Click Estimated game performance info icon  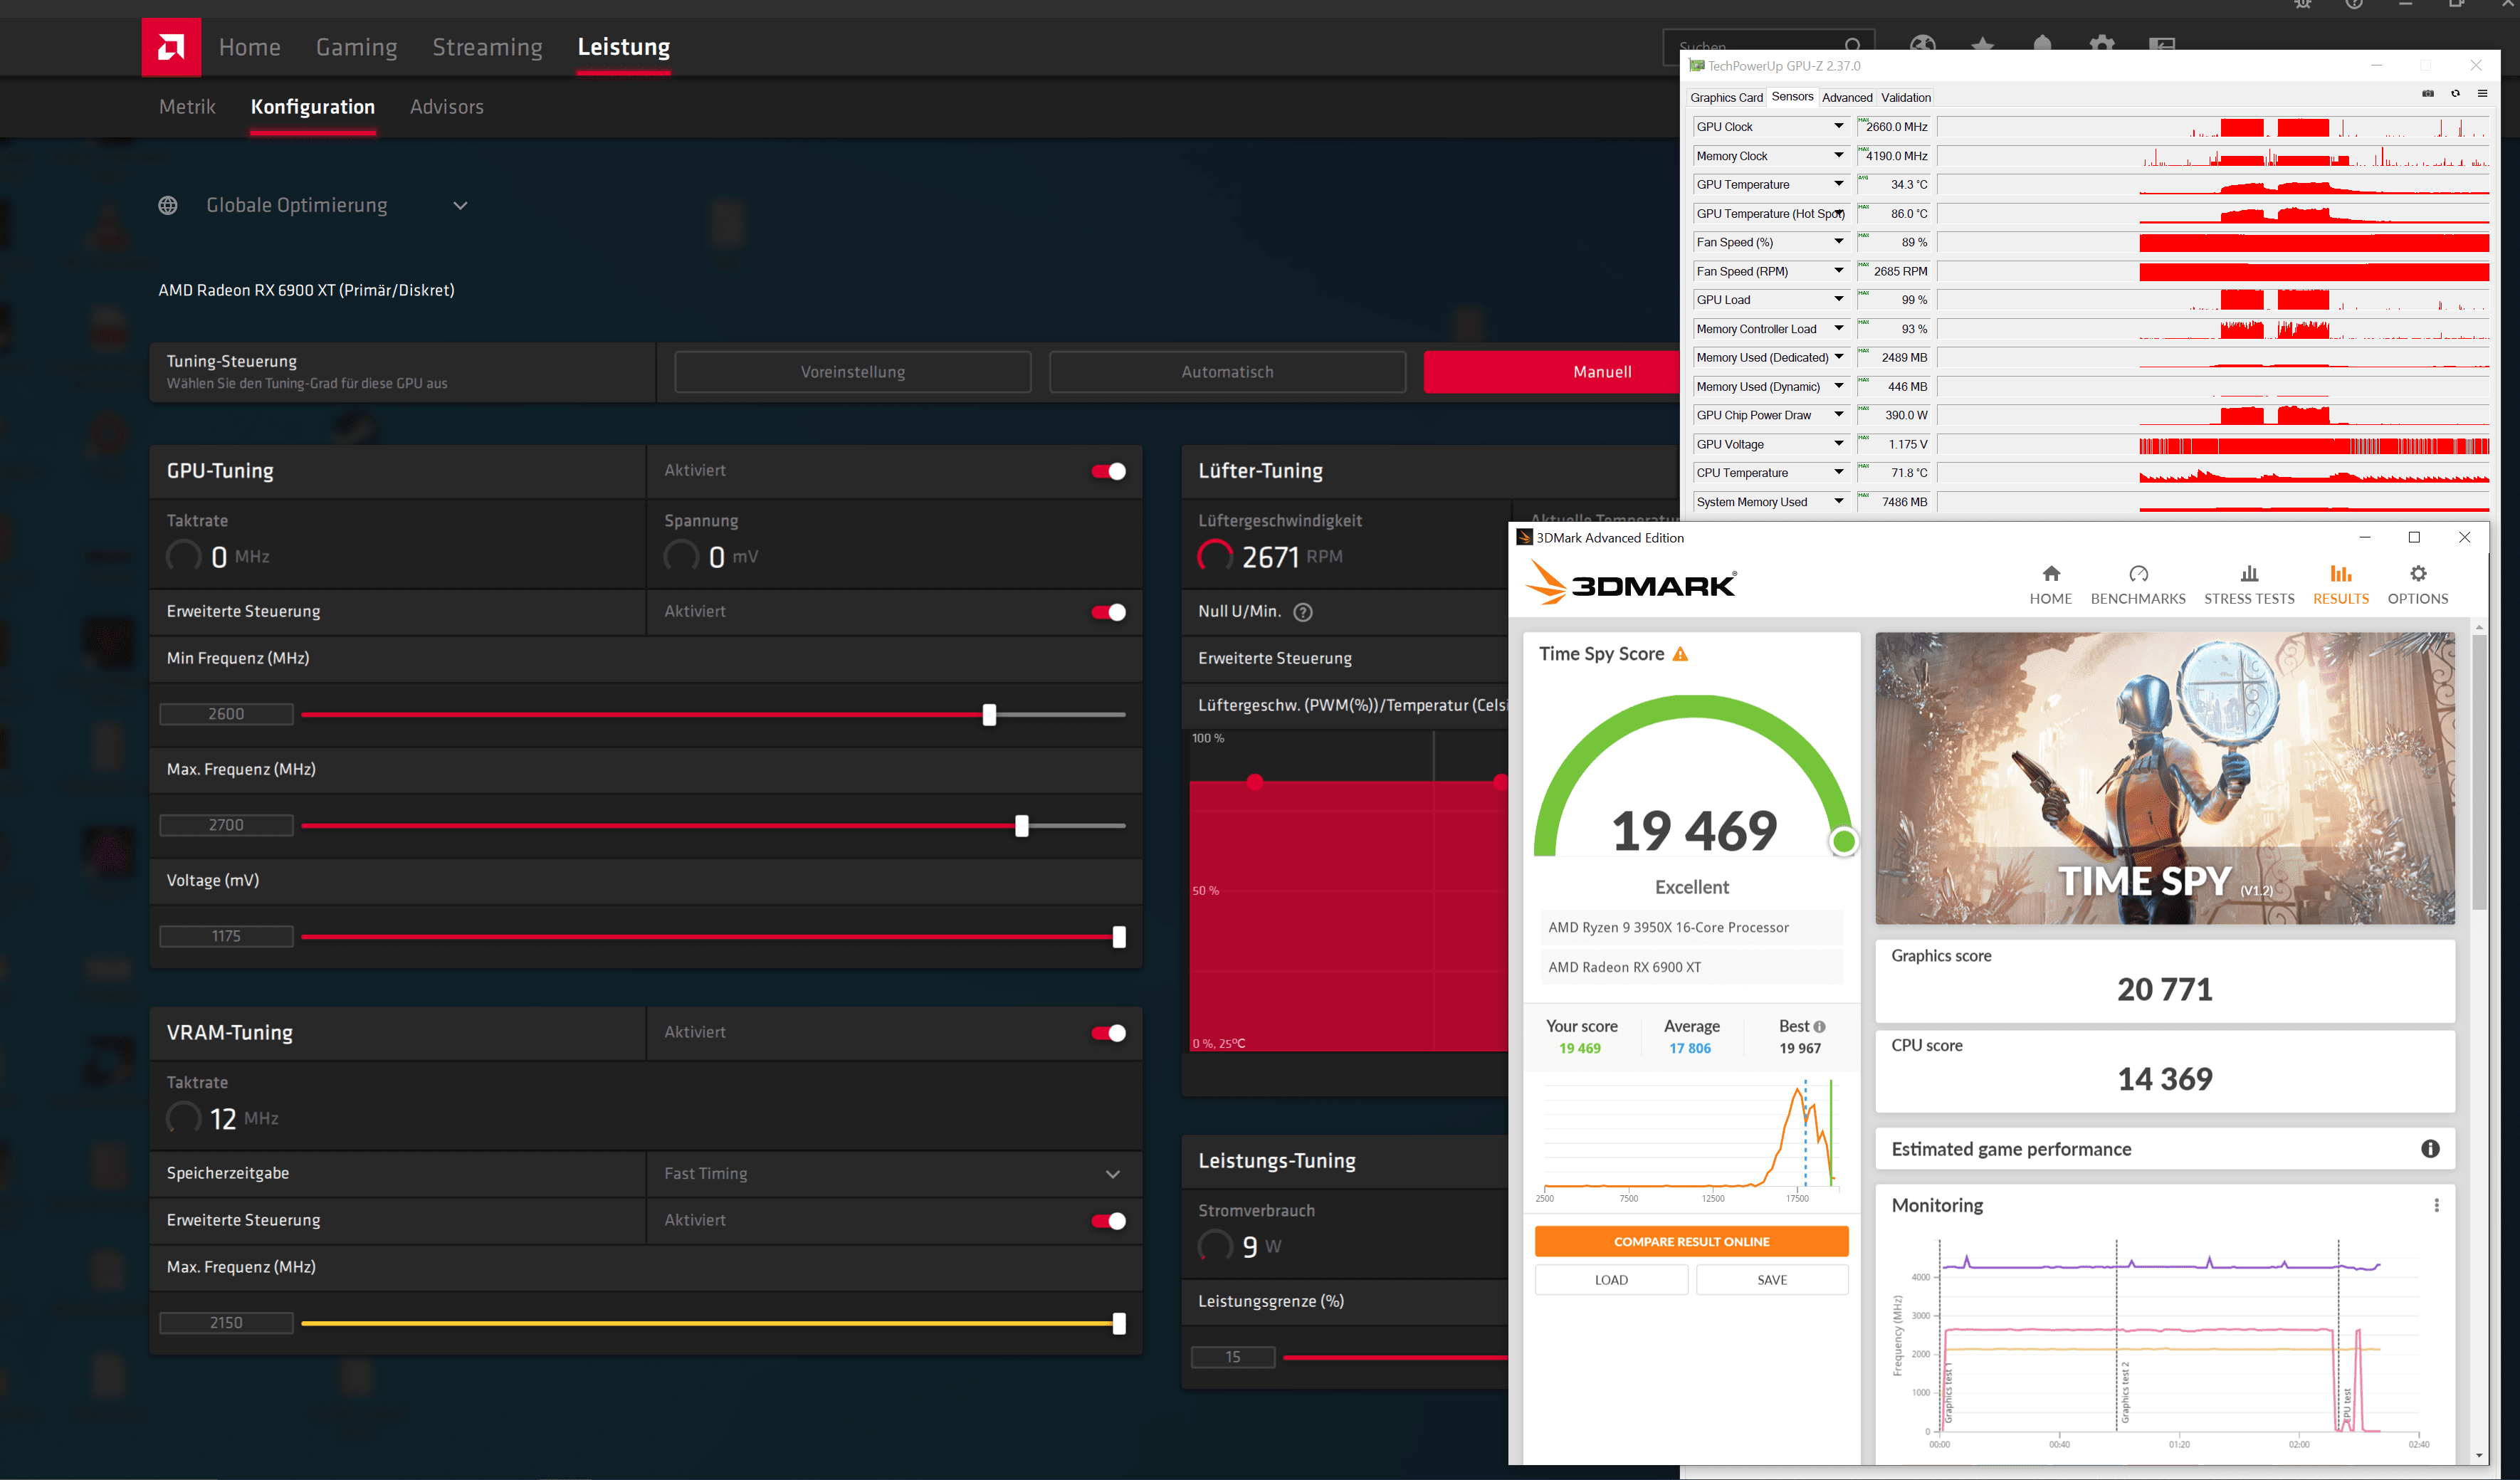pyautogui.click(x=2430, y=1149)
